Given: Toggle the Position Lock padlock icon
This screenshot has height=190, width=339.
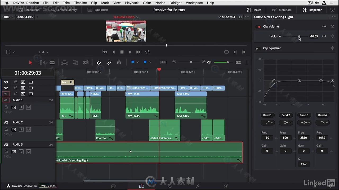Looking at the screenshot, I should 119,62.
